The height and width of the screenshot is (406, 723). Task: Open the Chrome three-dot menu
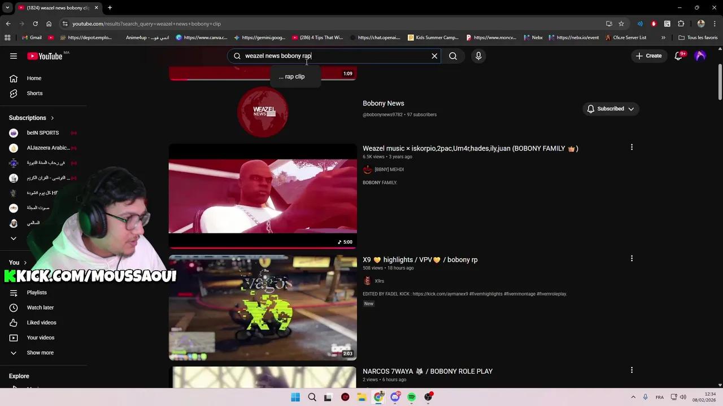715,24
